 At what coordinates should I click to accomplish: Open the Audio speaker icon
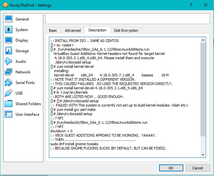coord(9,61)
